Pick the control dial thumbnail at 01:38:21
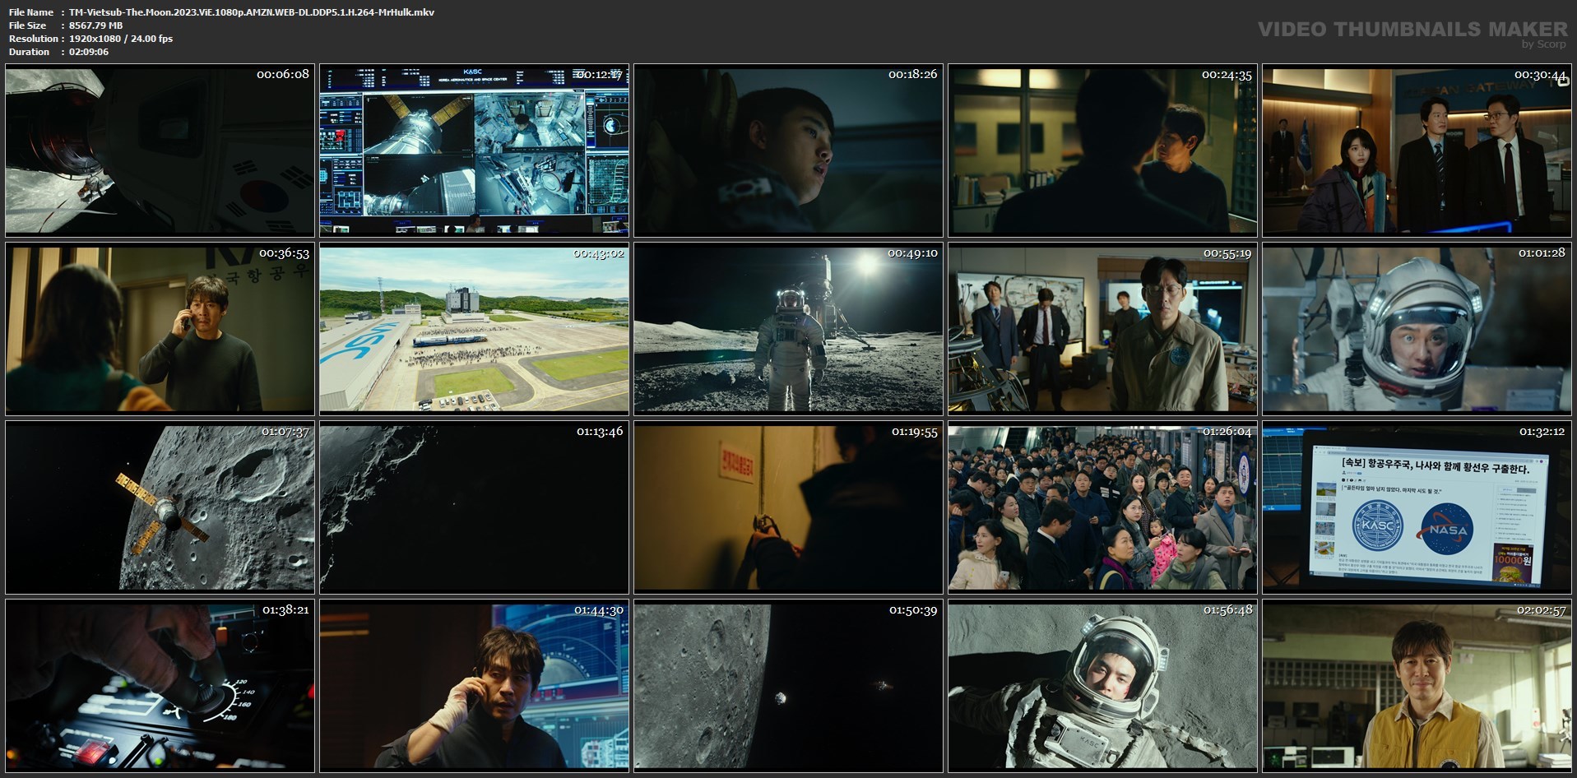This screenshot has height=778, width=1577. coord(160,686)
